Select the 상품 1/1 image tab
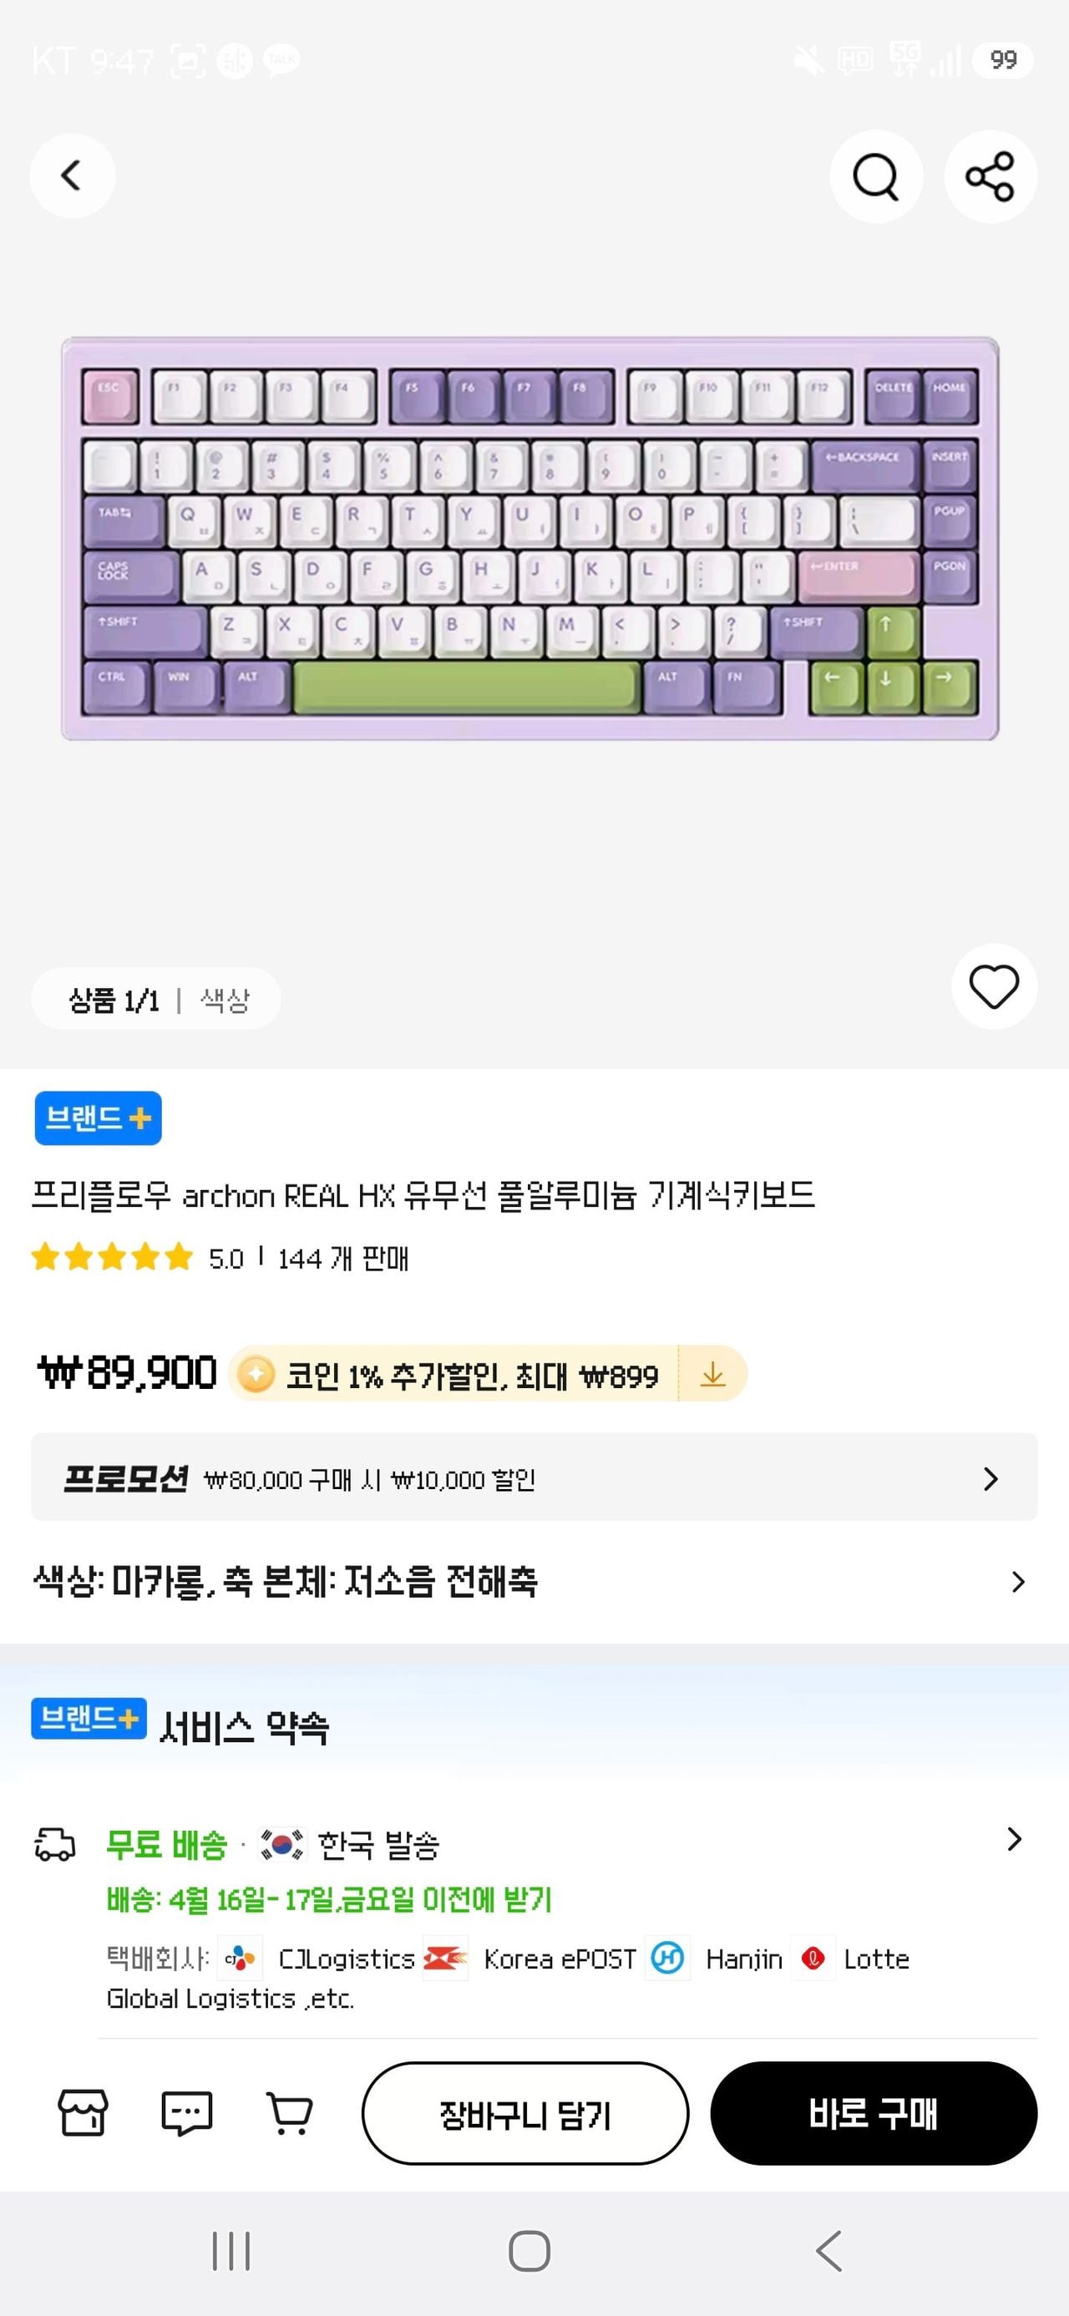Screen dimensions: 1069x2316 pyautogui.click(x=114, y=1000)
